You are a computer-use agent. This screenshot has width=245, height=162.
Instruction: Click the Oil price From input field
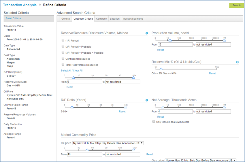84,154
